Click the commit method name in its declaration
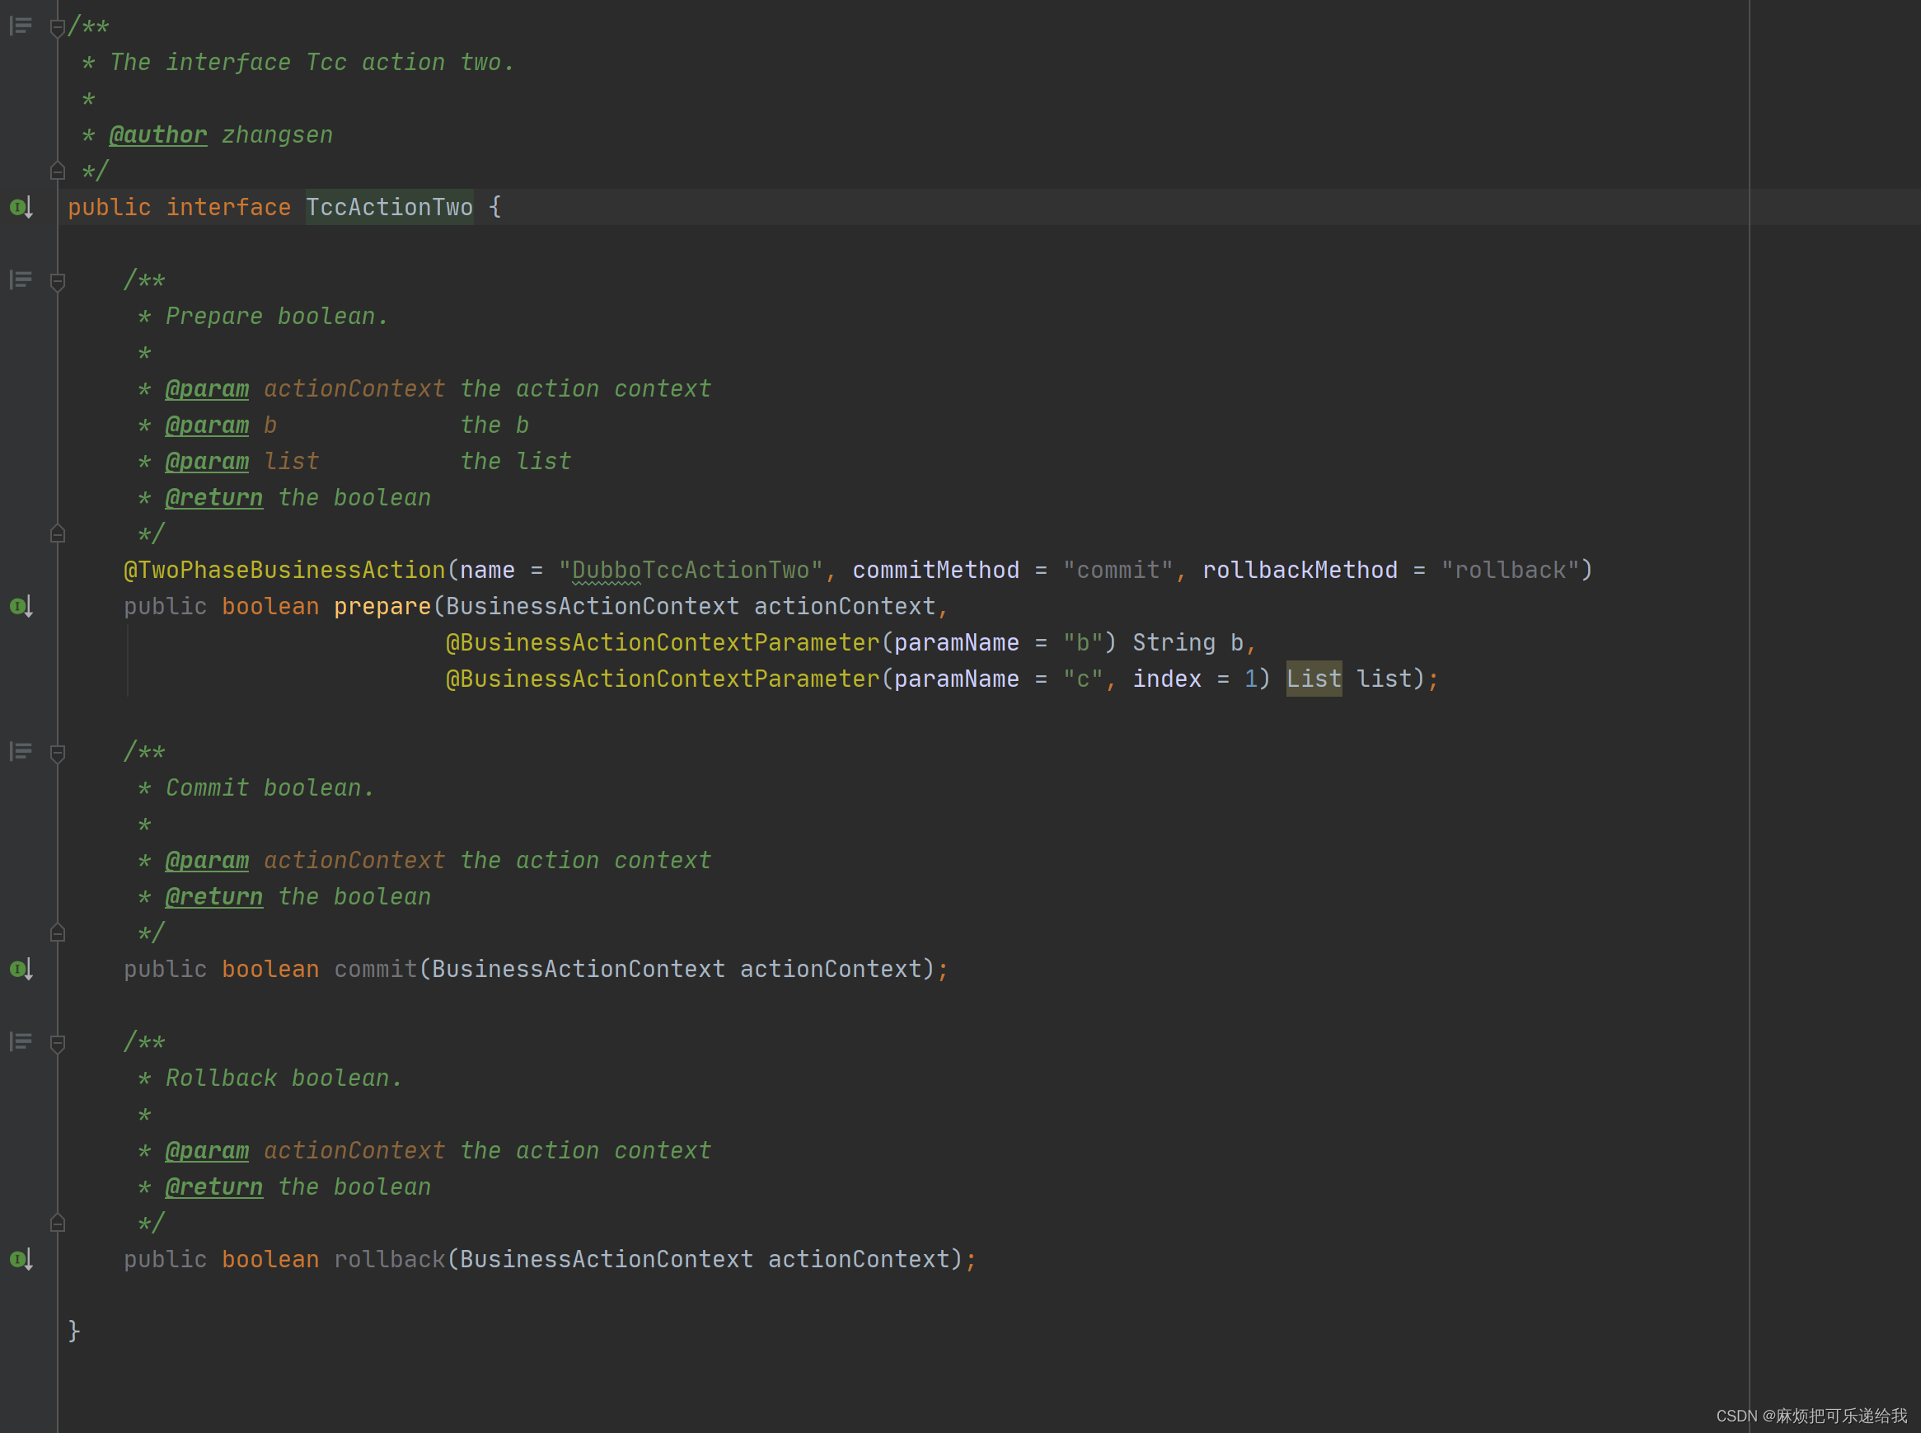Image resolution: width=1921 pixels, height=1433 pixels. pos(375,969)
